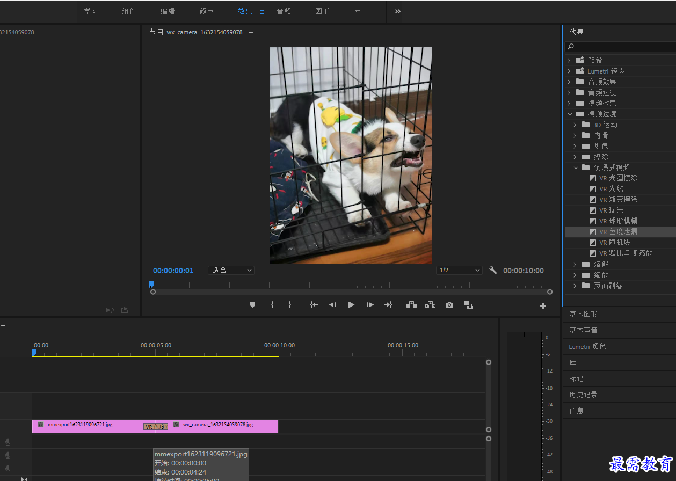Image resolution: width=676 pixels, height=481 pixels.
Task: Click the blue 00:00:00:01 timecode
Action: [173, 271]
